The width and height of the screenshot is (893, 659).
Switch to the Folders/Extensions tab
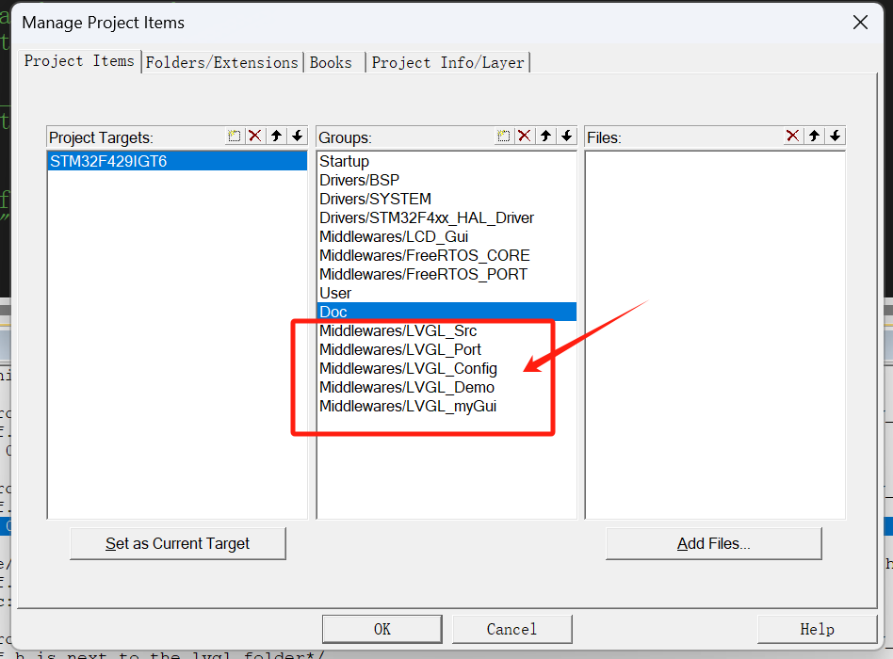[221, 62]
